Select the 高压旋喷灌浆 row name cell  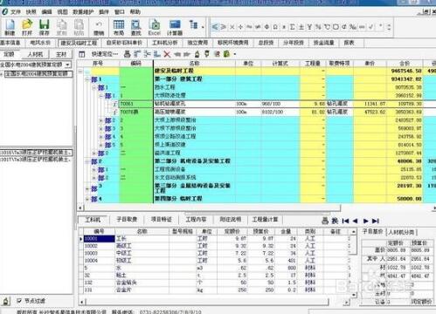click(x=194, y=112)
